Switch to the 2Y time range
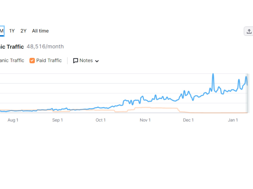The width and height of the screenshot is (253, 189). click(x=23, y=31)
